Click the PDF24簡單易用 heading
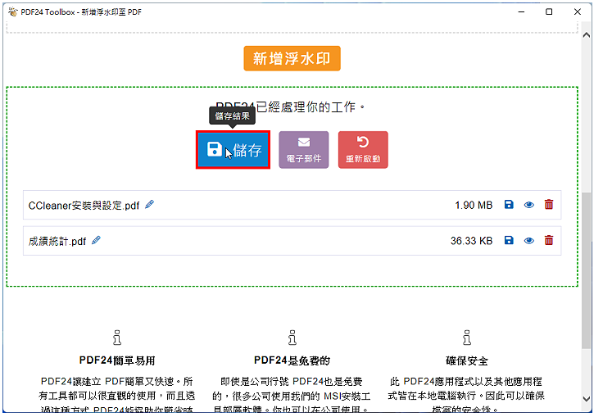The image size is (603, 417). [x=117, y=360]
